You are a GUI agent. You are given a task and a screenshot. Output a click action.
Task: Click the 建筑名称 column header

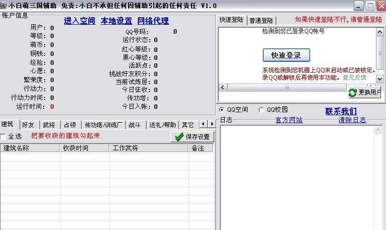click(x=30, y=148)
